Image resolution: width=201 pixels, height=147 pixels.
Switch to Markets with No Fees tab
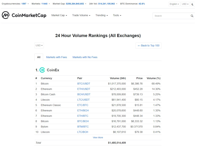coord(85,57)
